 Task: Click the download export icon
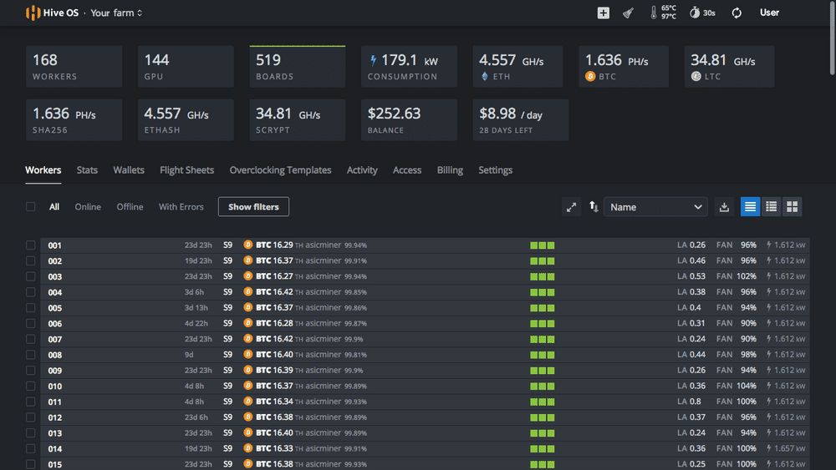click(x=724, y=207)
